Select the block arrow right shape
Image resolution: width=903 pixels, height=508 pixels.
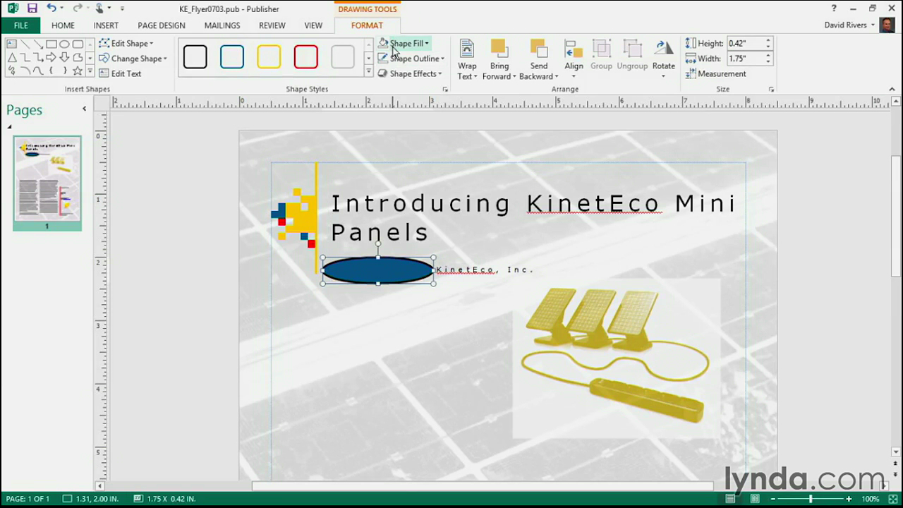pyautogui.click(x=51, y=57)
